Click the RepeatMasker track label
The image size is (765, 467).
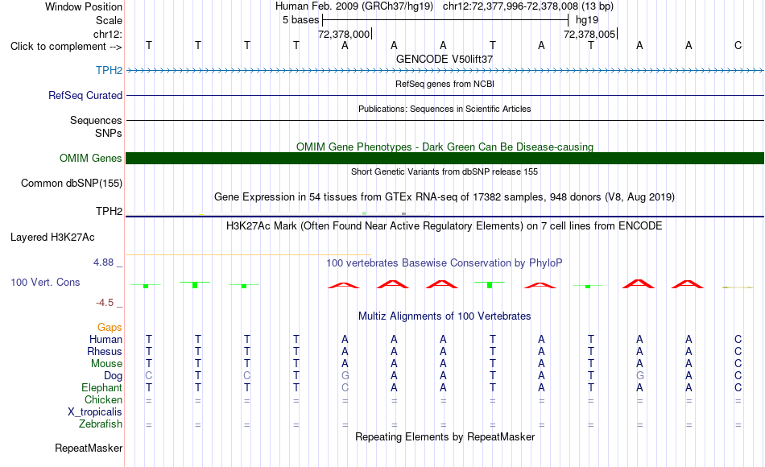(x=89, y=448)
